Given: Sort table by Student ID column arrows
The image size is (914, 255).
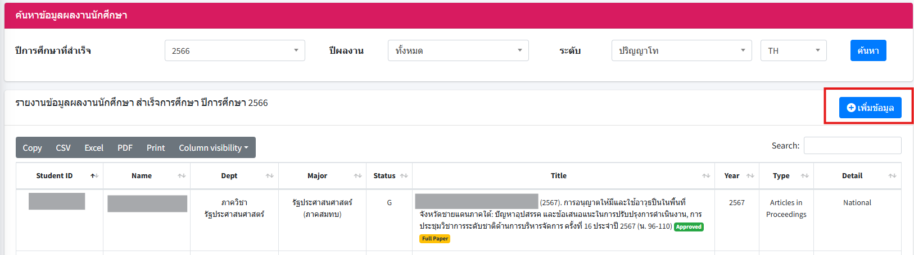Looking at the screenshot, I should tap(94, 176).
